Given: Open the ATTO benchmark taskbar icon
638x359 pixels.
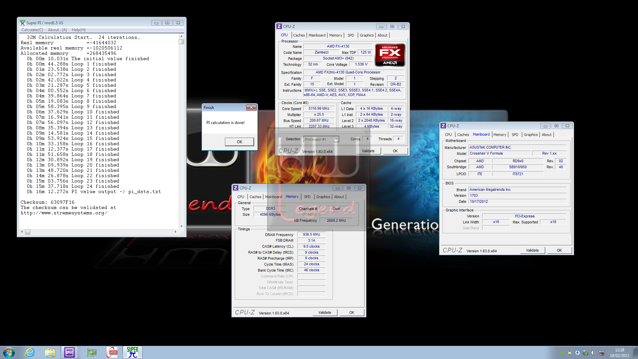Looking at the screenshot, I should [x=112, y=352].
